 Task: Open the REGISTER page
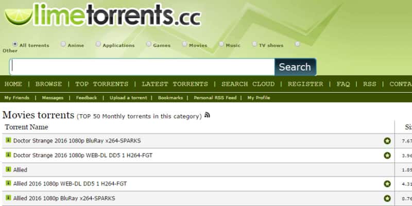click(x=305, y=84)
